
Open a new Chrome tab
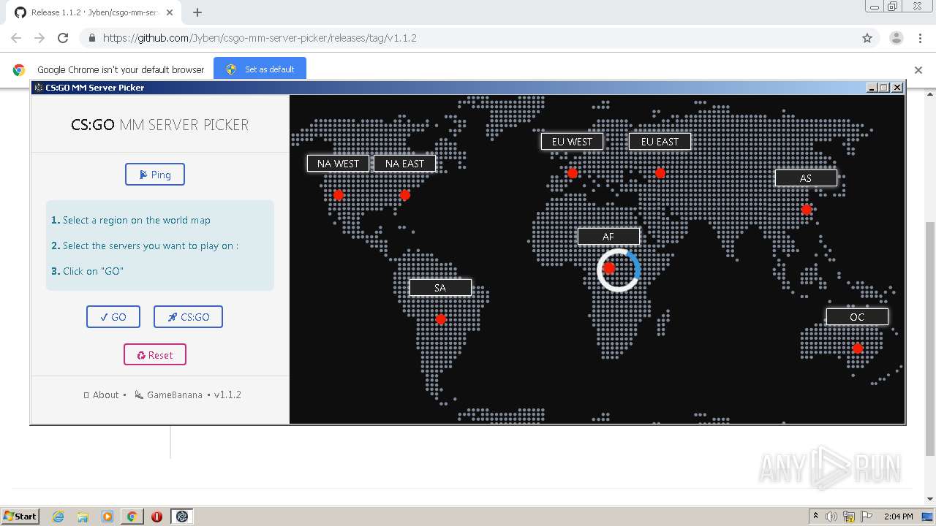(x=197, y=12)
